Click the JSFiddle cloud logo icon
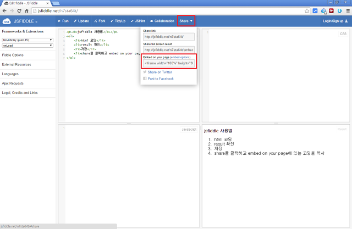 pos(7,21)
